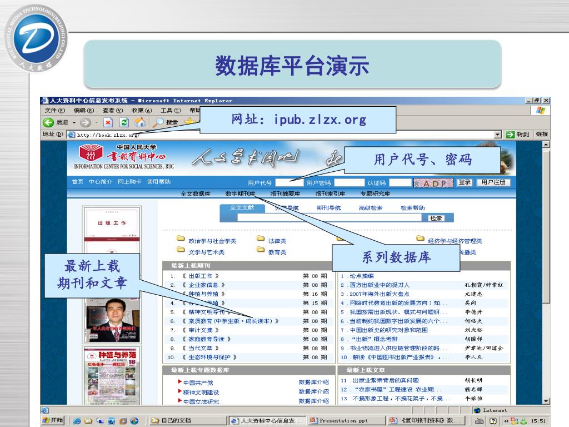
Task: Click the page scrollbar down arrow
Action: point(546,401)
